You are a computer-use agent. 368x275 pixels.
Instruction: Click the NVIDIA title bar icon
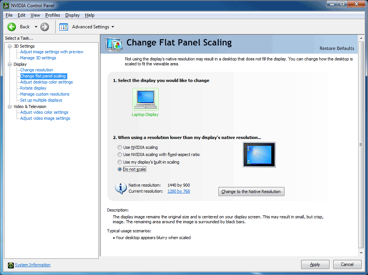pyautogui.click(x=6, y=5)
